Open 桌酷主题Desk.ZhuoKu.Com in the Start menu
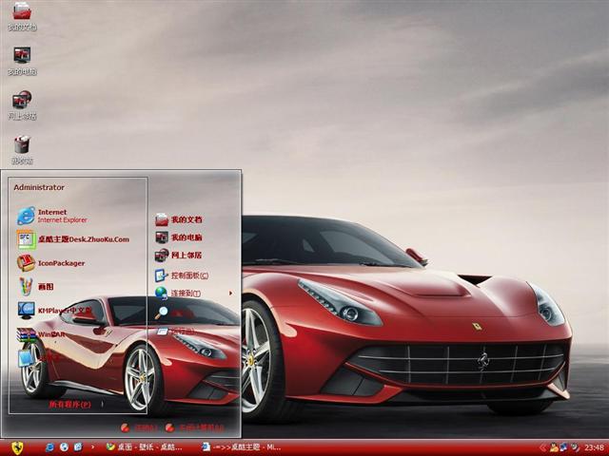 (73, 239)
